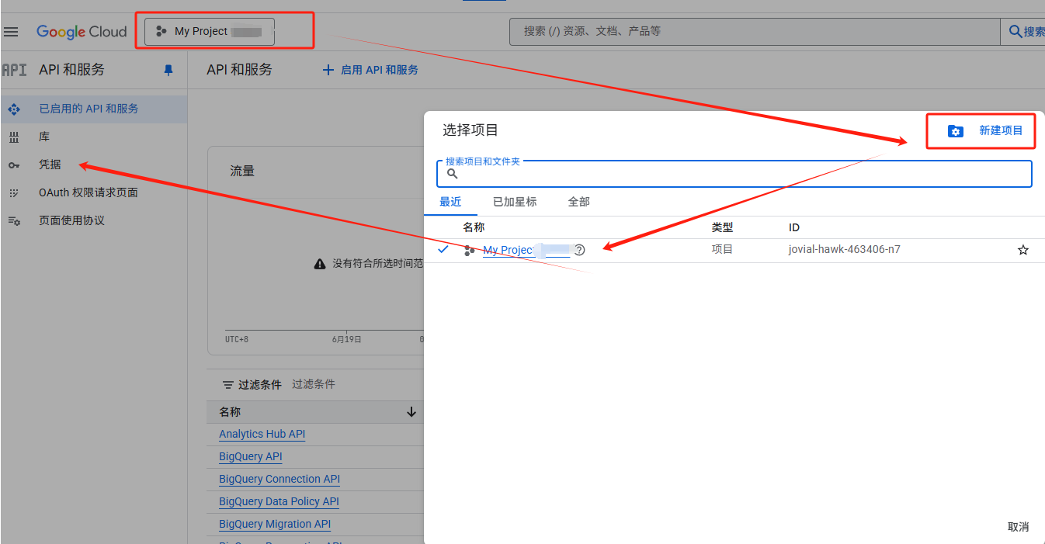Switch to the 最近 tab
1045x544 pixels.
(x=450, y=202)
